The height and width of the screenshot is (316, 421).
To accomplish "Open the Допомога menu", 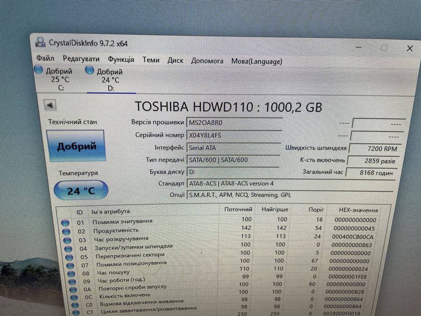I will (207, 61).
